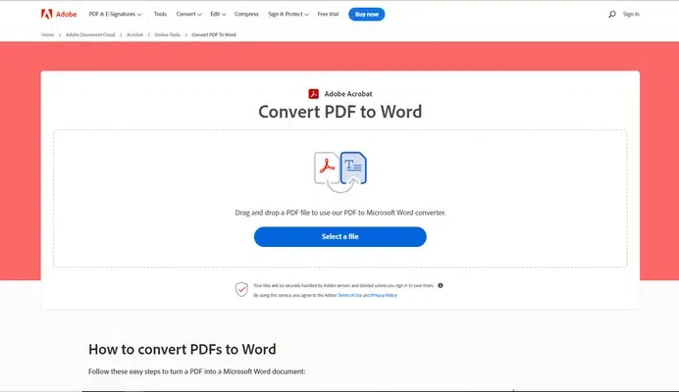The width and height of the screenshot is (679, 392).
Task: Expand the PDF & E-Signatures menu
Action: [x=115, y=15]
